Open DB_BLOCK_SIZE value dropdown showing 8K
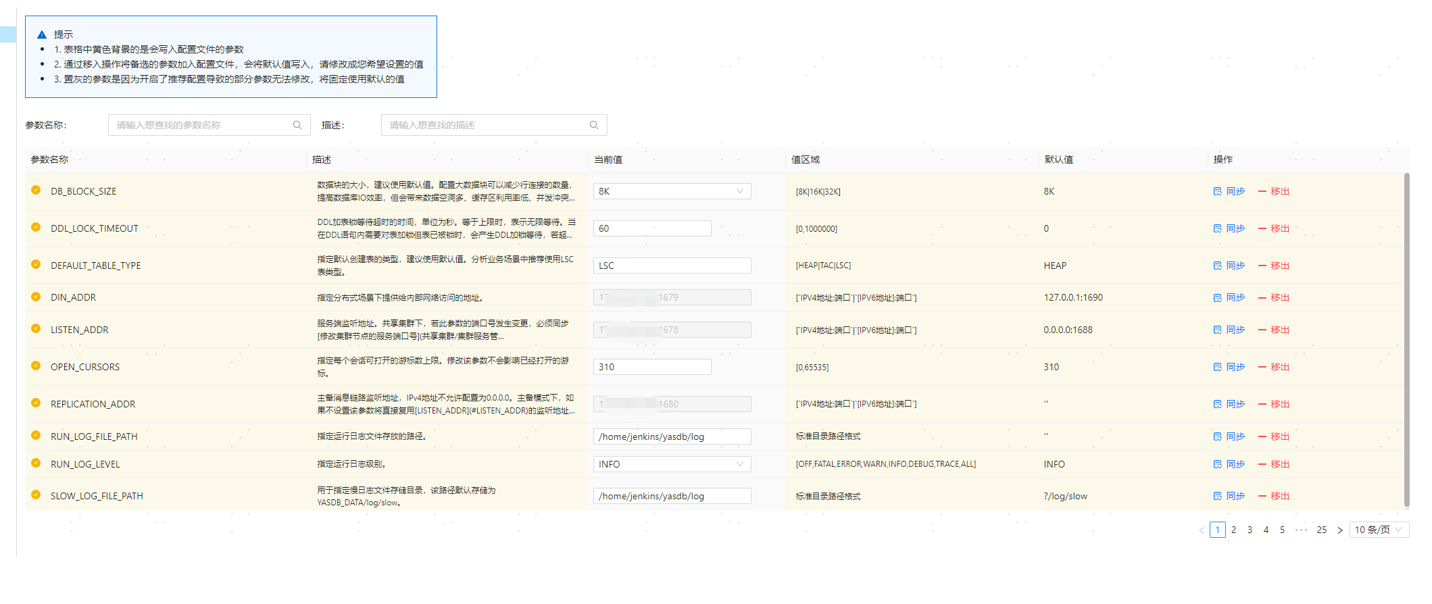Screen dimensions: 1432x604 pyautogui.click(x=672, y=191)
